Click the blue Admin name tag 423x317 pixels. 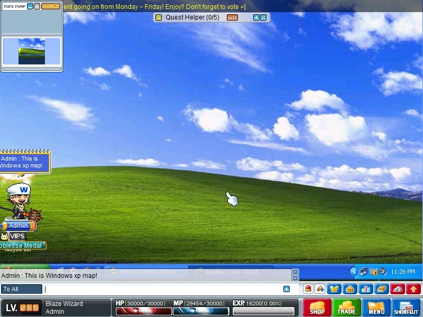pyautogui.click(x=18, y=226)
